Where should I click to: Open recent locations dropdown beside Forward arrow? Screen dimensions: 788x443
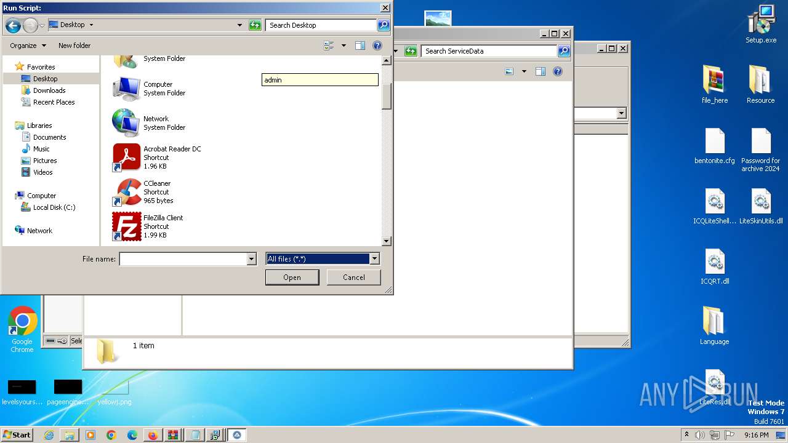(42, 25)
